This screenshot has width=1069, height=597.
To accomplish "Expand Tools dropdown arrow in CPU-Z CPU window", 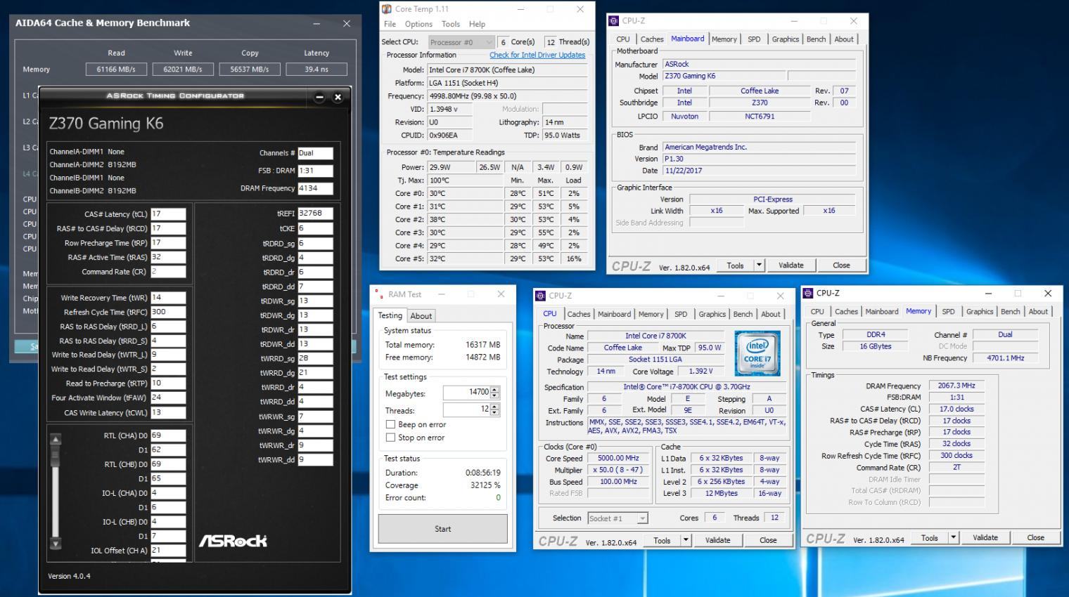I will [x=686, y=540].
